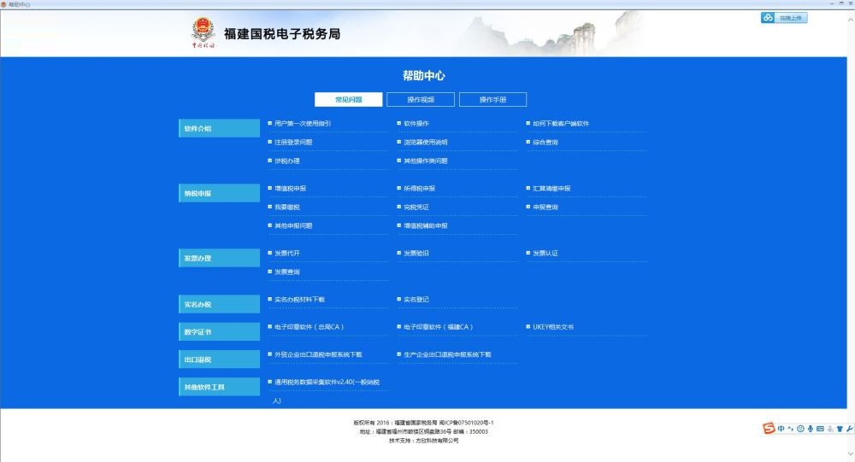This screenshot has height=462, width=855.
Task: Open the 实名登记 link
Action: pos(416,300)
